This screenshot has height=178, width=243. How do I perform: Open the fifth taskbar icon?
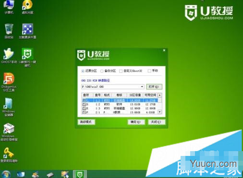click(65, 174)
